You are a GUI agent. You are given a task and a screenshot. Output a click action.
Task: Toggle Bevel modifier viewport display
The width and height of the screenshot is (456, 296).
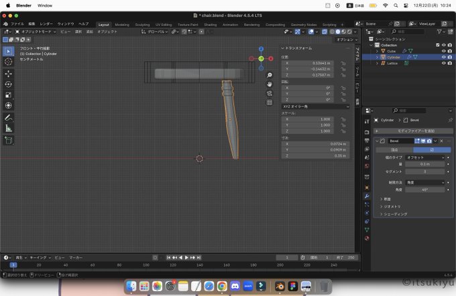tap(423, 141)
